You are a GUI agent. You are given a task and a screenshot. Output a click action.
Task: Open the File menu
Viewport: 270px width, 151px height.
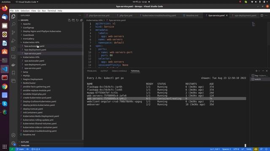click(12, 11)
